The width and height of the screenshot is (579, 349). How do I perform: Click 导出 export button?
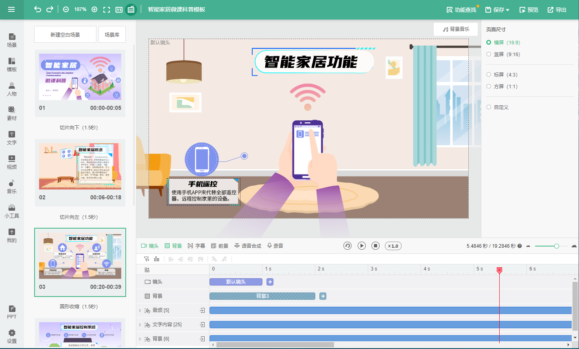[557, 10]
